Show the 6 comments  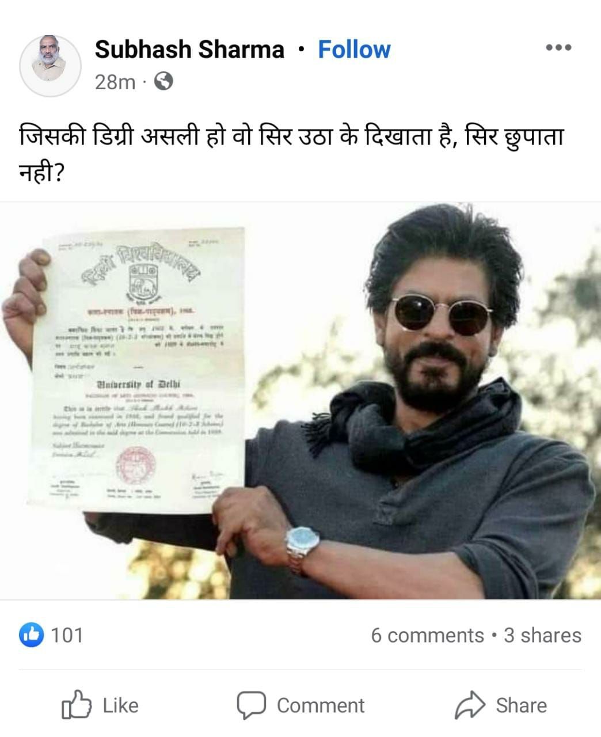427,635
